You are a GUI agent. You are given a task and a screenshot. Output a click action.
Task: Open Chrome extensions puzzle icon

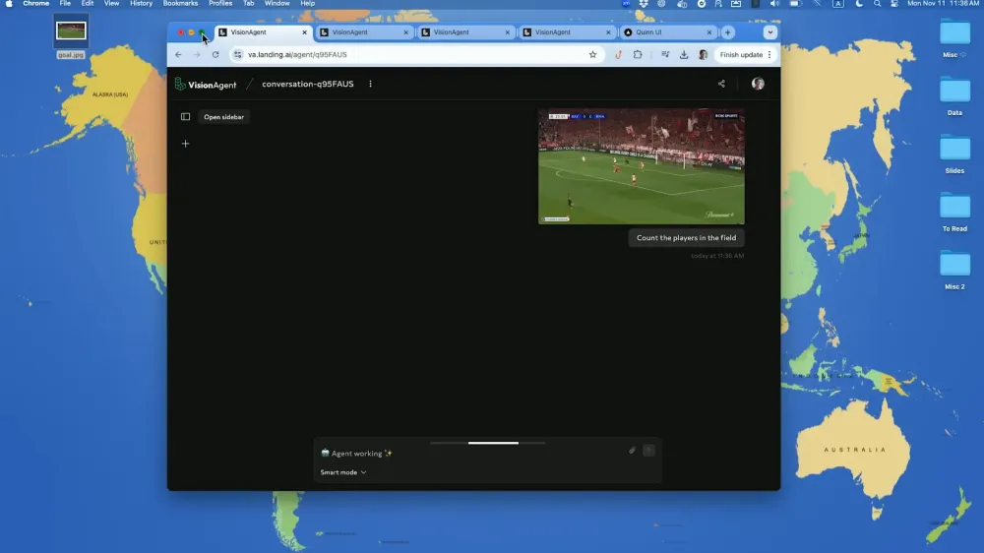(638, 54)
